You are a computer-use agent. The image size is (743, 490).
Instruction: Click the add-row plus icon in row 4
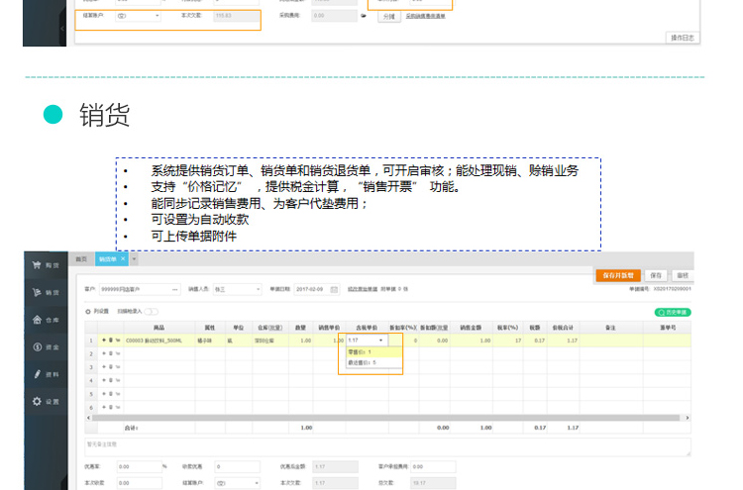tap(104, 380)
